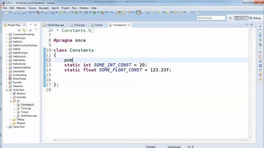Collapse the UnitsClass project node
Screen dimensions: 264x148
pos(7,90)
